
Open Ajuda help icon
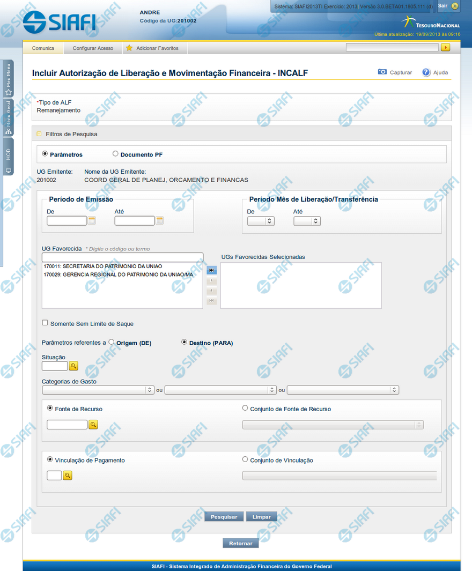426,72
